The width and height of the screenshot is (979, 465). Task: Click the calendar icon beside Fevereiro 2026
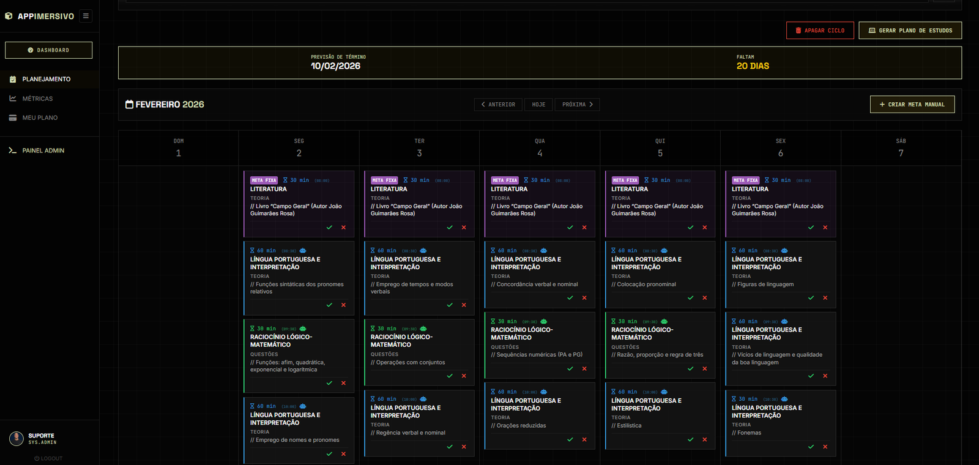[x=129, y=105]
